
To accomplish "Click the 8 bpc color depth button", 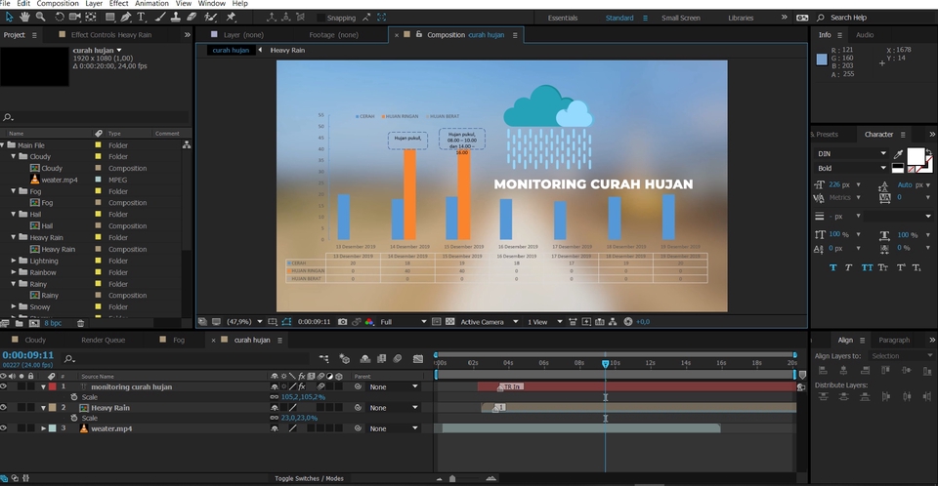I will point(53,323).
